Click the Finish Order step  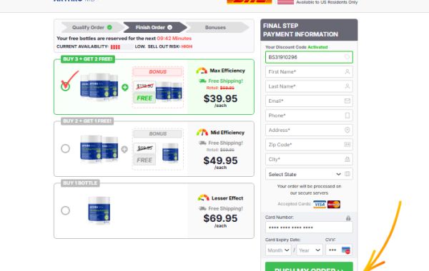[154, 28]
